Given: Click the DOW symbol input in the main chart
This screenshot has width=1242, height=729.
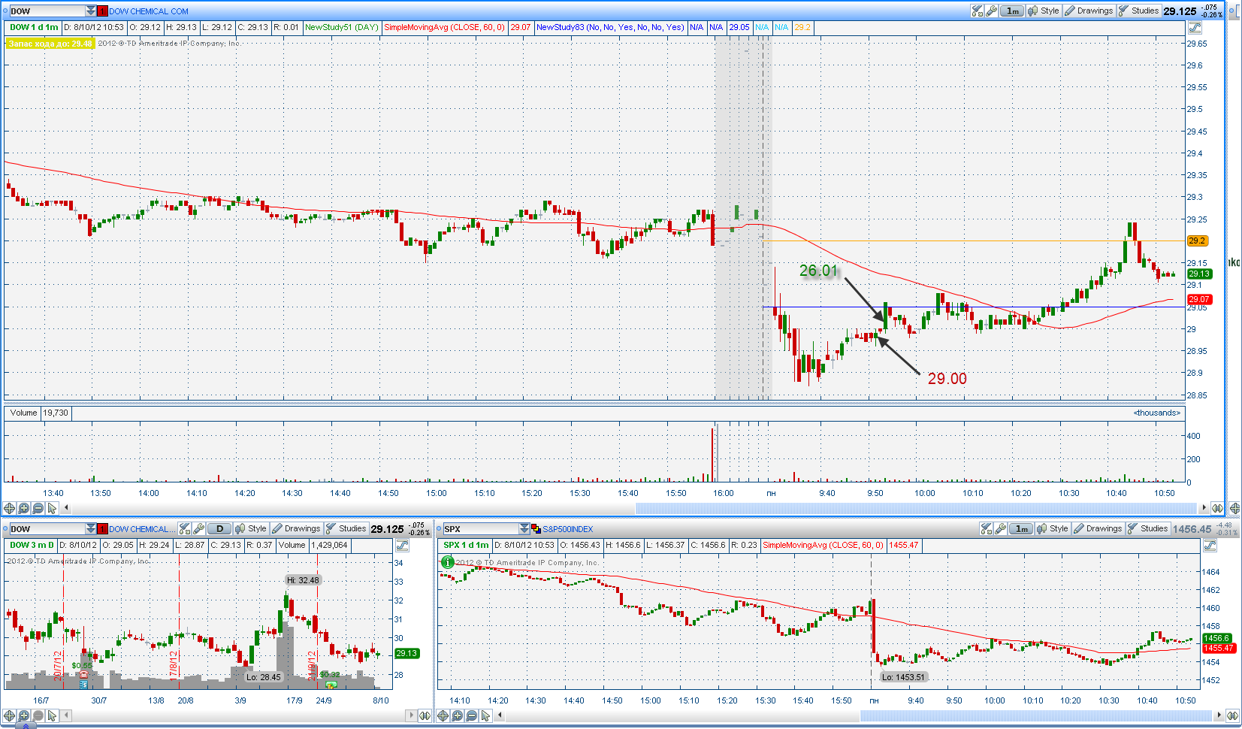Looking at the screenshot, I should pyautogui.click(x=47, y=11).
